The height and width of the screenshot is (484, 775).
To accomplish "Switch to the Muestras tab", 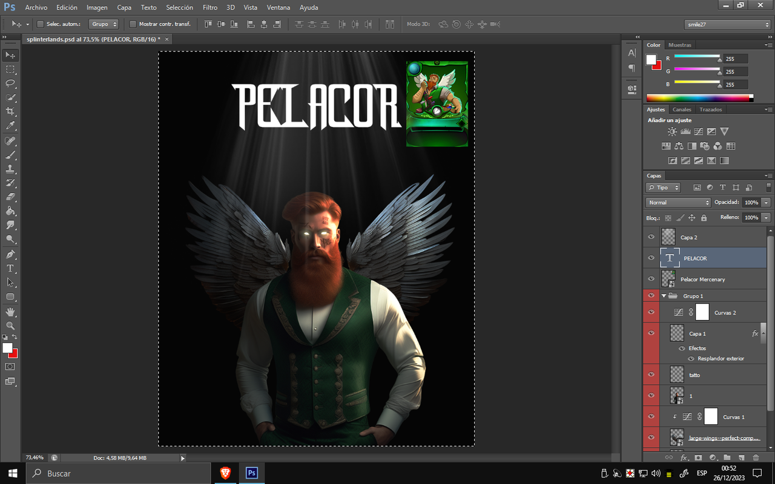I will [x=680, y=45].
